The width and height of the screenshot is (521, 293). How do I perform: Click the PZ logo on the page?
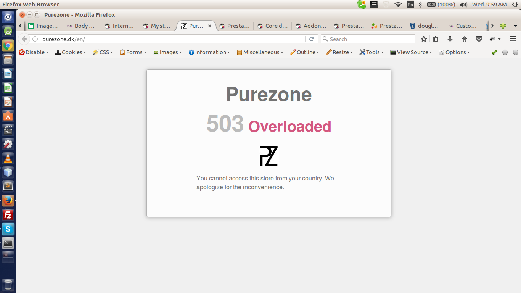[x=269, y=156]
